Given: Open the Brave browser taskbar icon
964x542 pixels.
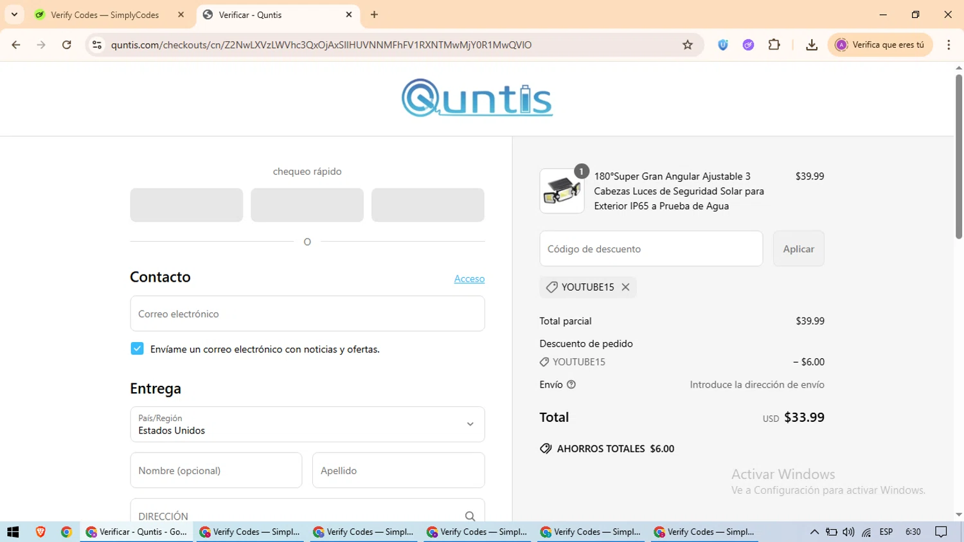Looking at the screenshot, I should pyautogui.click(x=40, y=532).
